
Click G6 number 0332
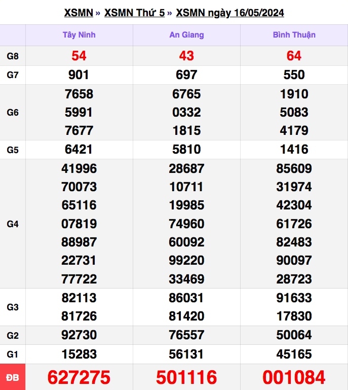(186, 113)
